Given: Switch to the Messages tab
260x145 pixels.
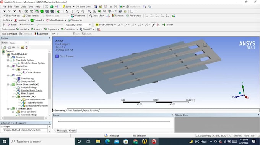Looking at the screenshot, I should click(62, 131).
